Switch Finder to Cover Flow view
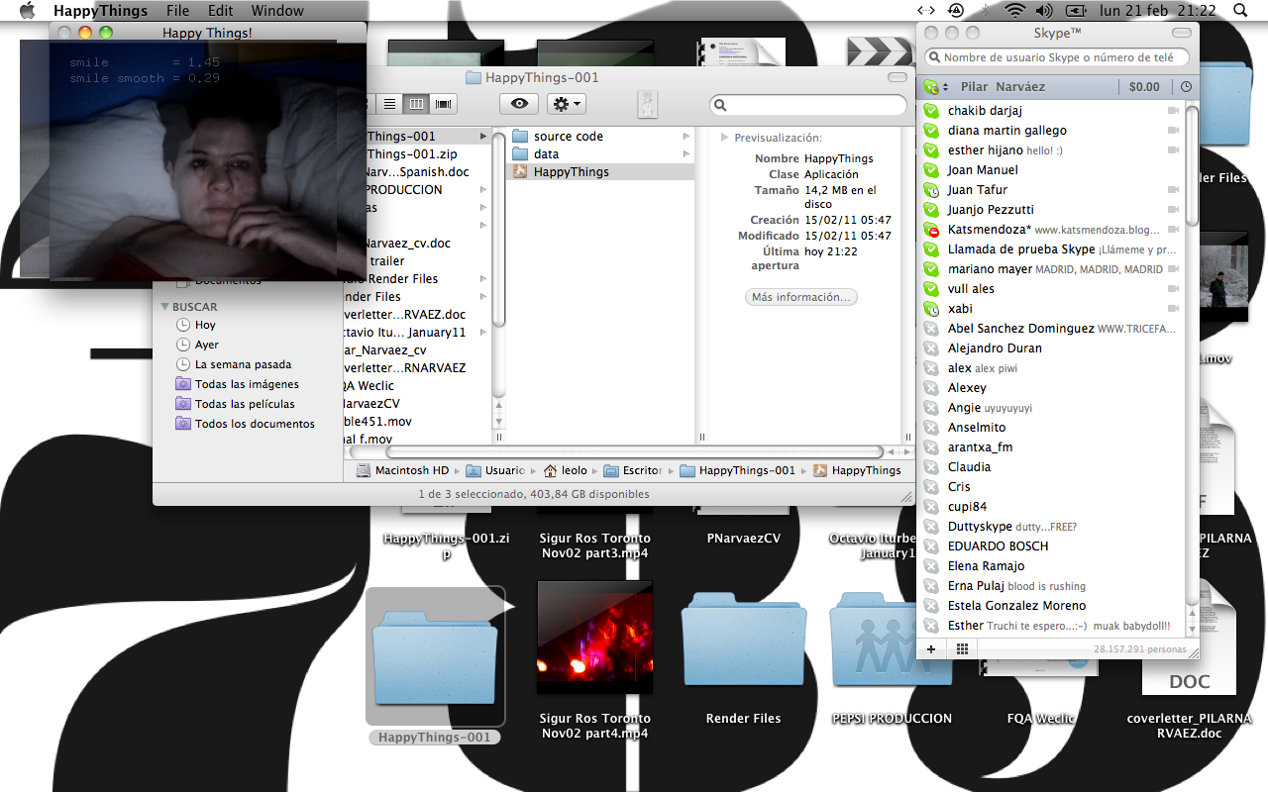1268x792 pixels. click(444, 104)
